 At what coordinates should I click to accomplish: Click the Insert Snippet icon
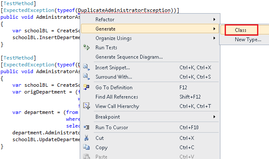coord(87,67)
